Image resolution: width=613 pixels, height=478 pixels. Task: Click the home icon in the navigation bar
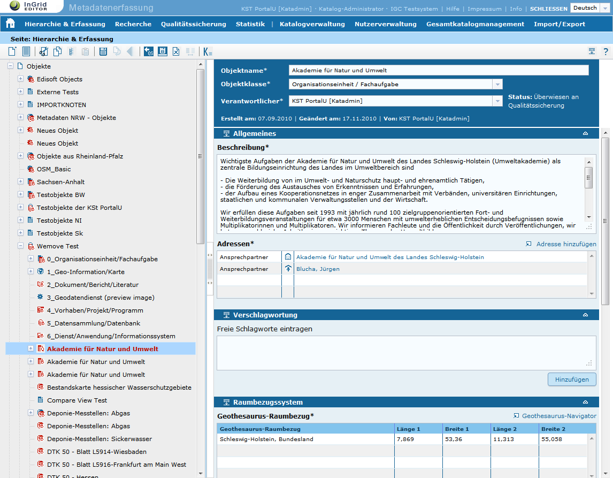pyautogui.click(x=10, y=24)
